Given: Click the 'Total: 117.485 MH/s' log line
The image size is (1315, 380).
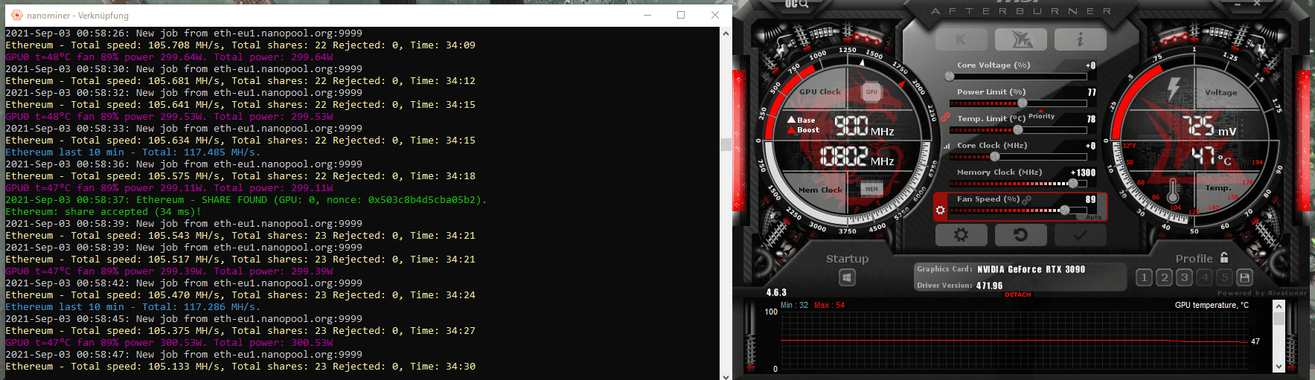Looking at the screenshot, I should (x=133, y=152).
